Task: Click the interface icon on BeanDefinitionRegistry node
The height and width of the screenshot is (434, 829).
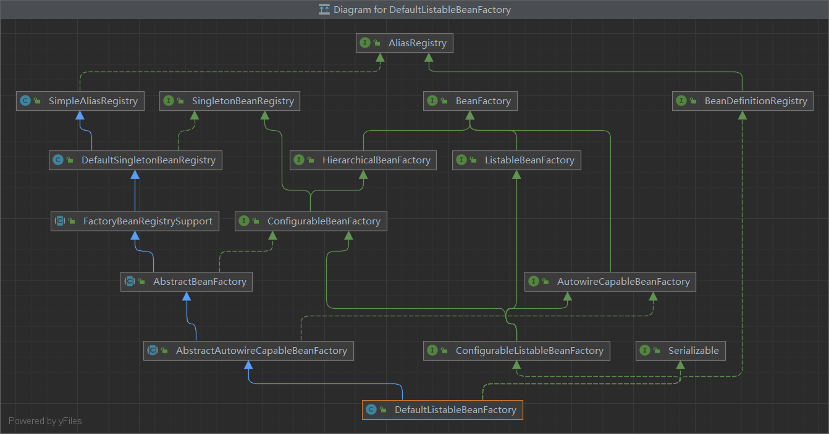Action: 681,101
